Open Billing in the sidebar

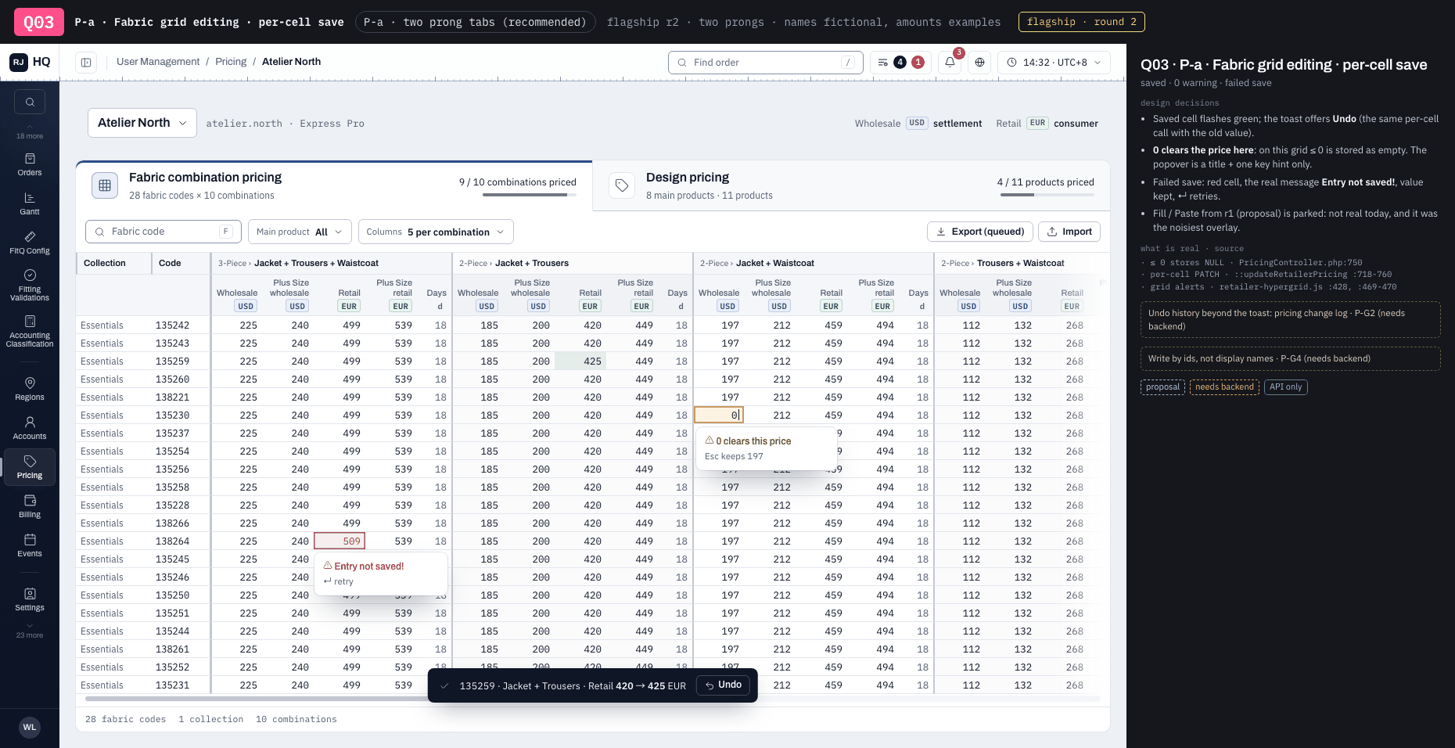pos(30,506)
